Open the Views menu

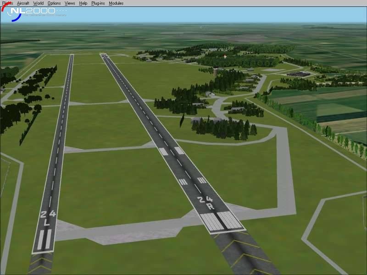pos(70,3)
